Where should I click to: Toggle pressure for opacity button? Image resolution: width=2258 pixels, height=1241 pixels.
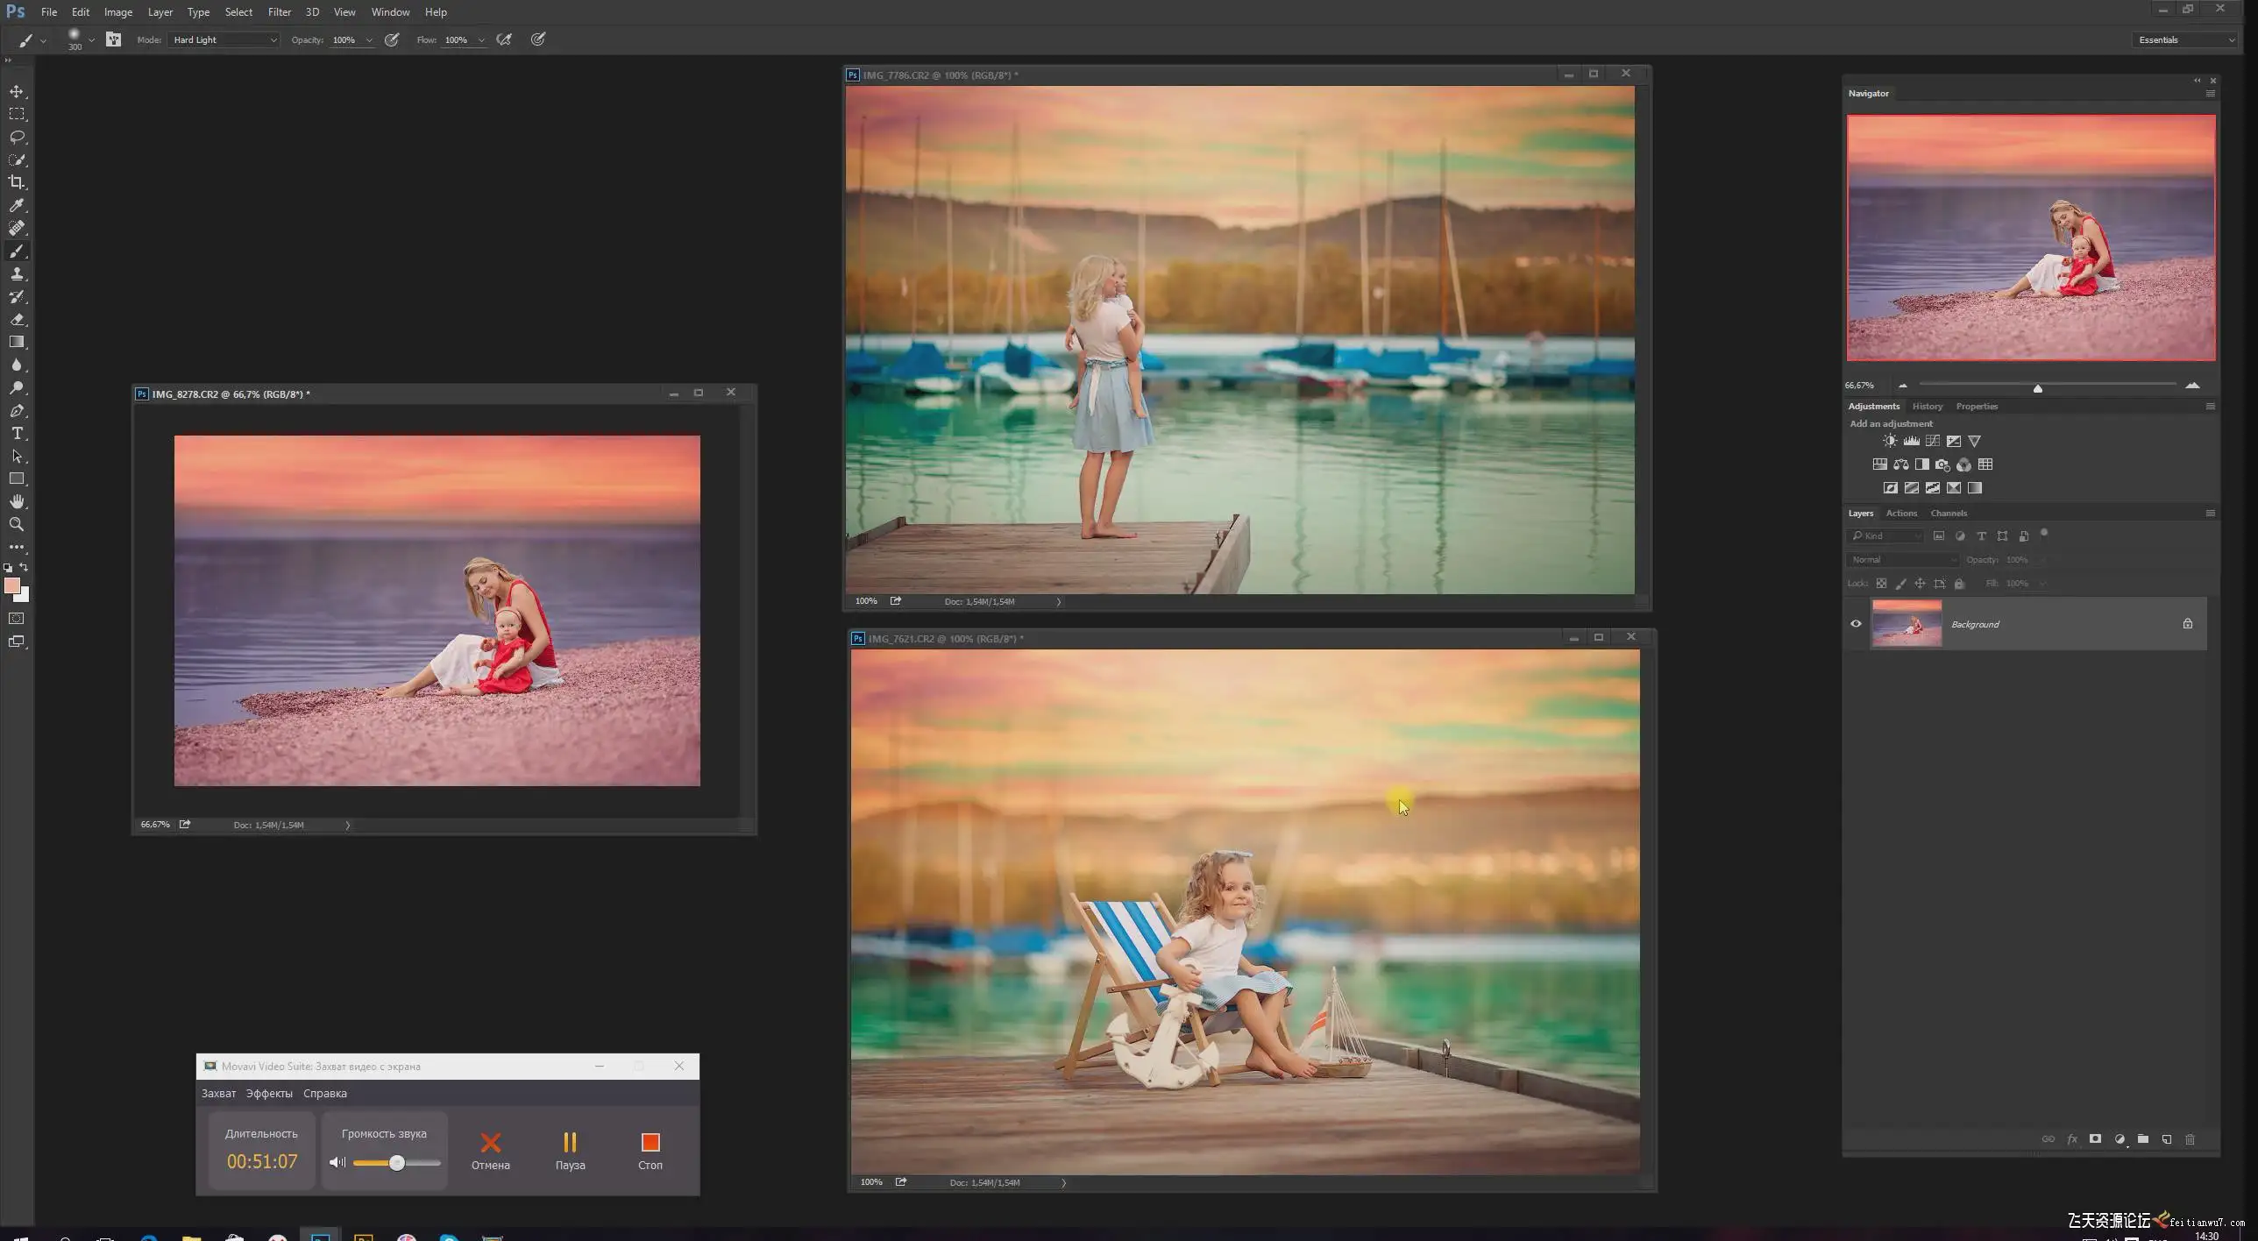[x=392, y=39]
